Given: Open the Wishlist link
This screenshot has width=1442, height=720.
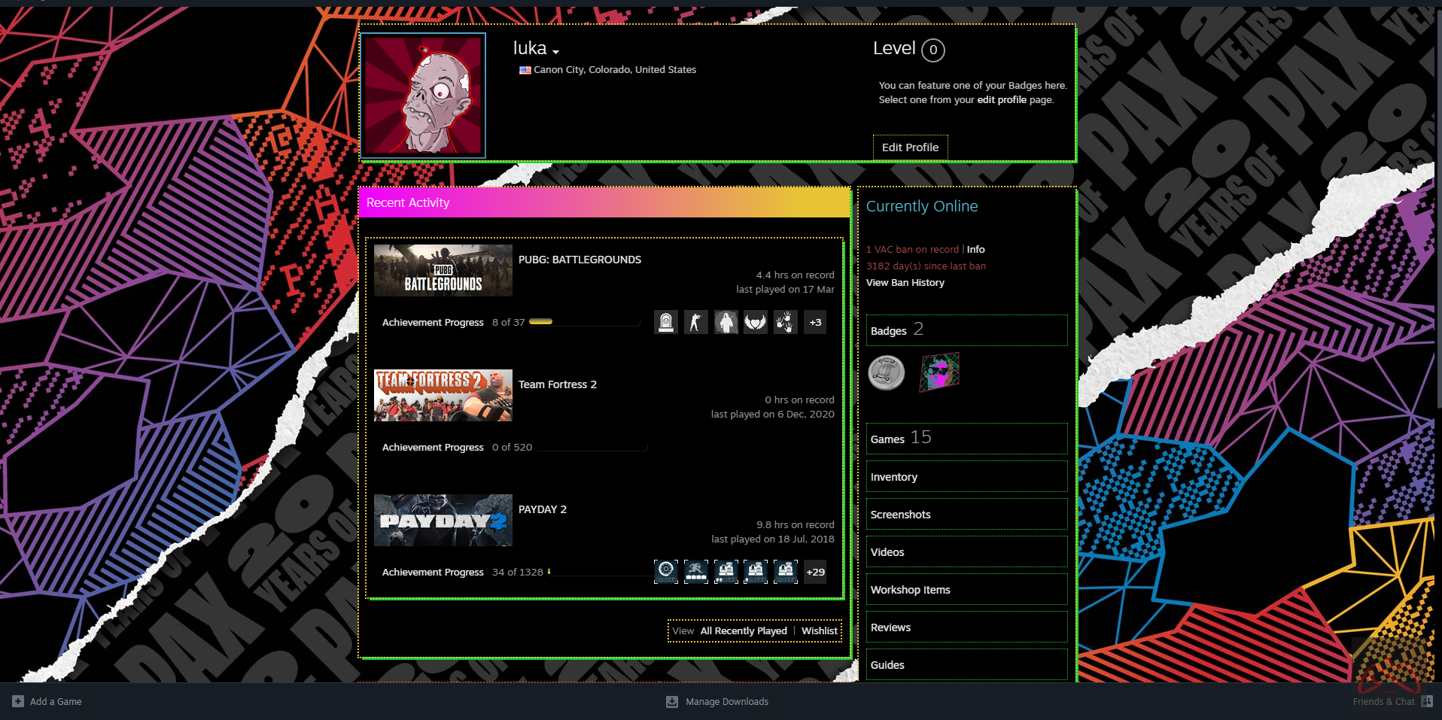Looking at the screenshot, I should (x=819, y=631).
